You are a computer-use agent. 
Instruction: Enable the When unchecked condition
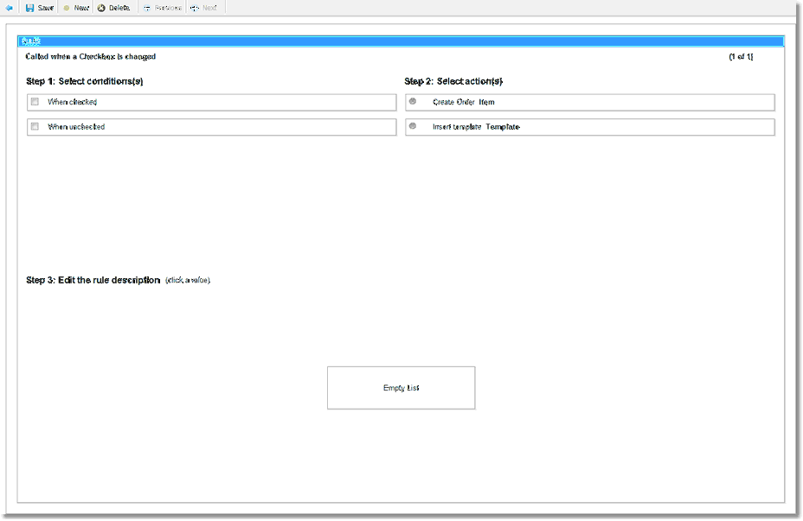click(35, 126)
